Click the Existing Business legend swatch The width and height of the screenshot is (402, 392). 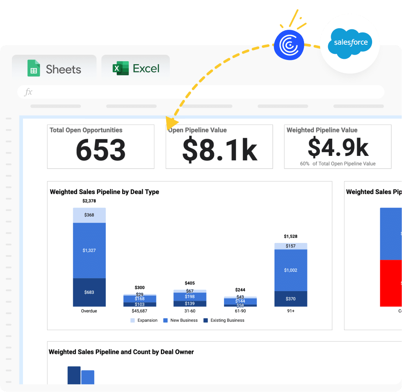point(206,320)
